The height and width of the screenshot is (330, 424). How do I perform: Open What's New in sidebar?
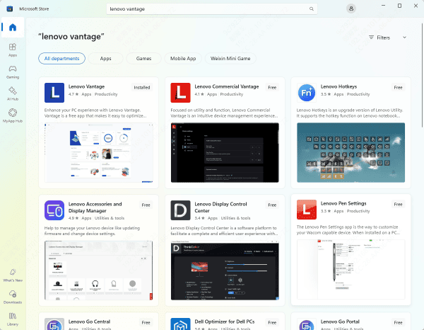coord(13,275)
